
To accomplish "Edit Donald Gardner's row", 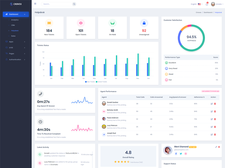I will (212, 104).
